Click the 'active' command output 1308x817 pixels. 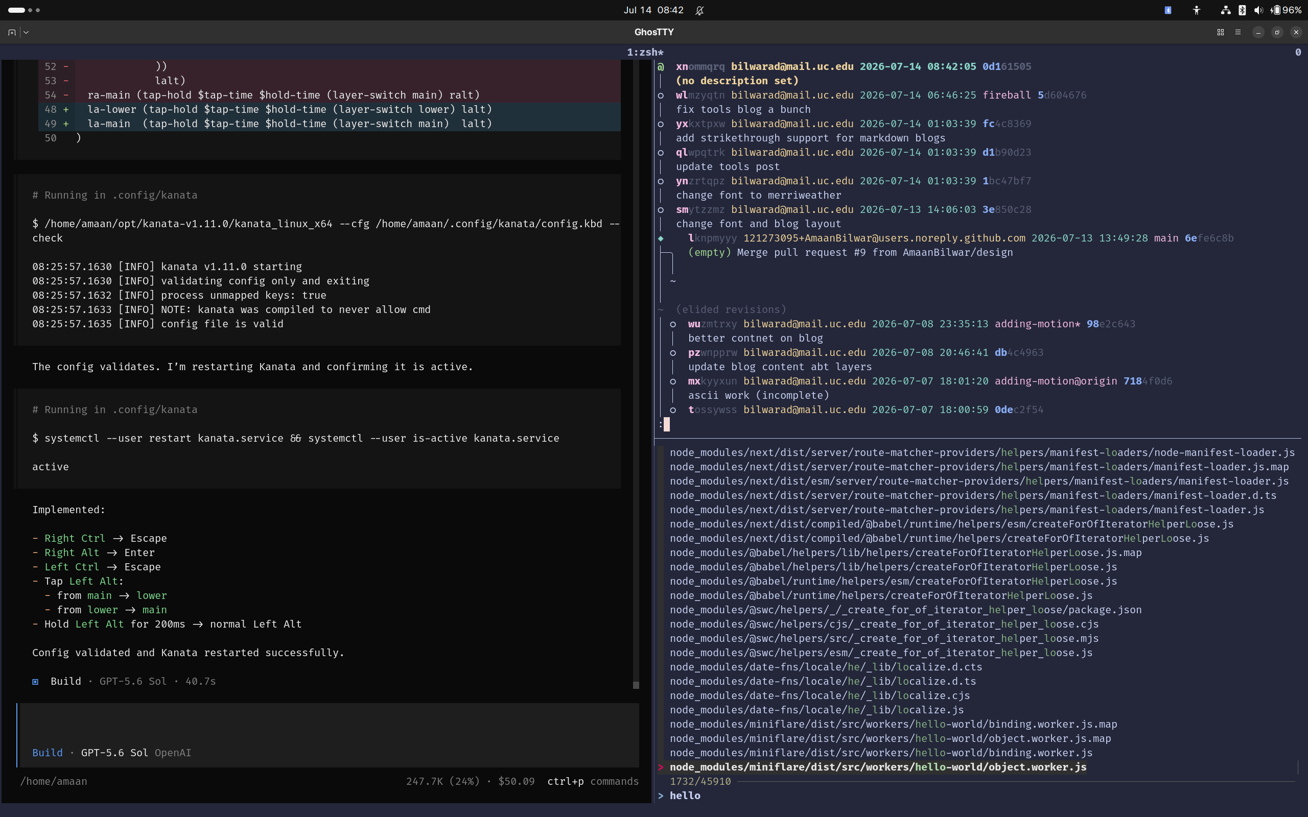click(50, 467)
